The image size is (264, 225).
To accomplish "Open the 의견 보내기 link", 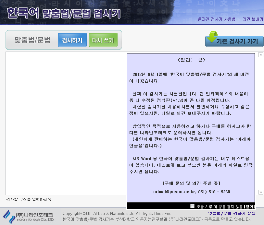I will click(x=253, y=19).
